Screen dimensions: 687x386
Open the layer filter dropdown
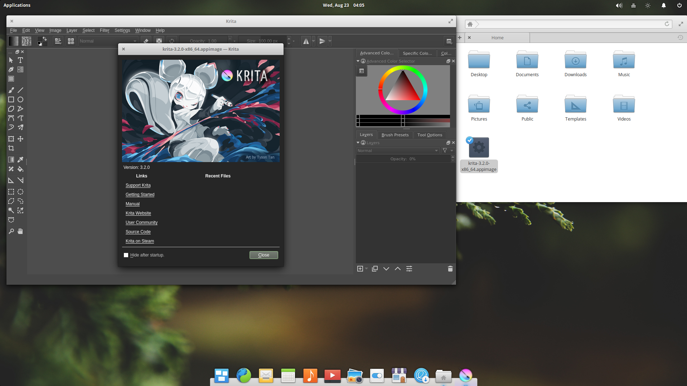(447, 151)
